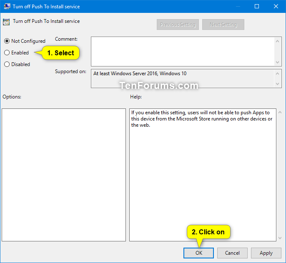Click the Comment box scroll down arrow
286x263 pixels.
pos(277,62)
